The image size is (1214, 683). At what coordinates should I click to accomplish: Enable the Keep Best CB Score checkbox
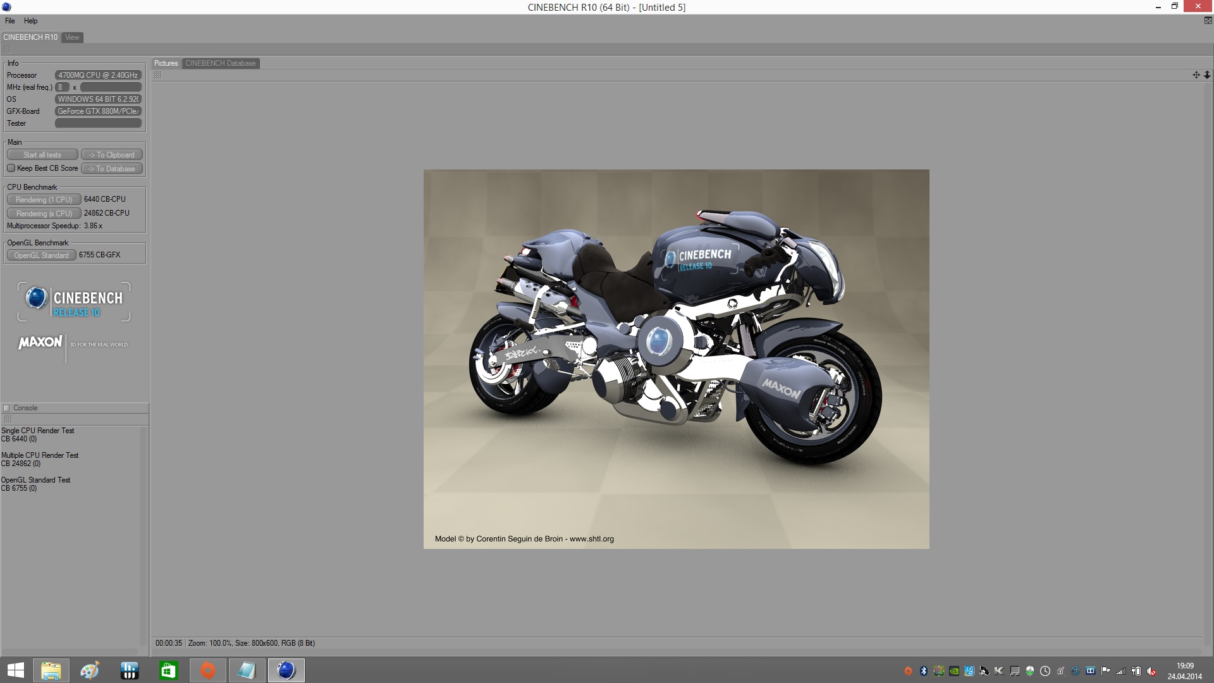[x=11, y=168]
